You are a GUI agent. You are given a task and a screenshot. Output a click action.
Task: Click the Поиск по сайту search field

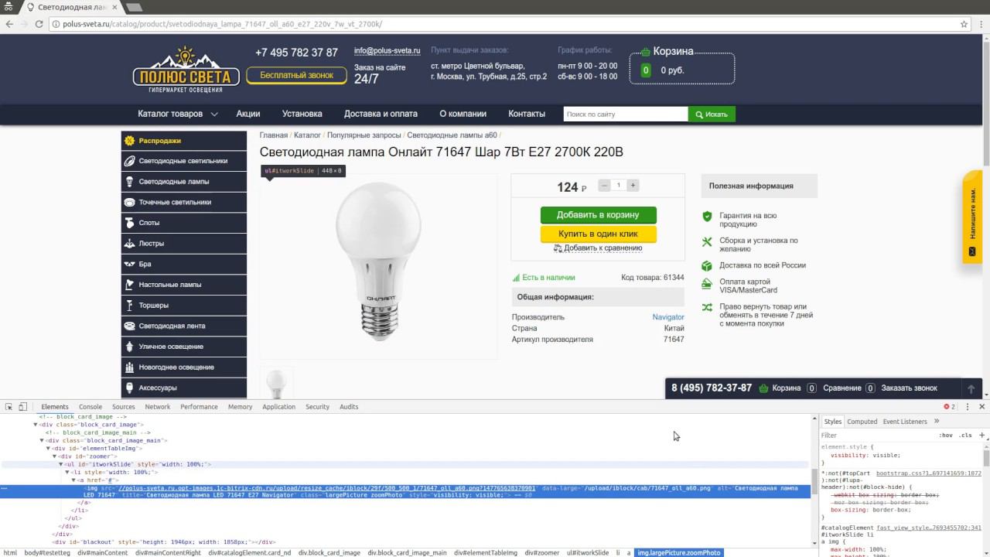(626, 114)
